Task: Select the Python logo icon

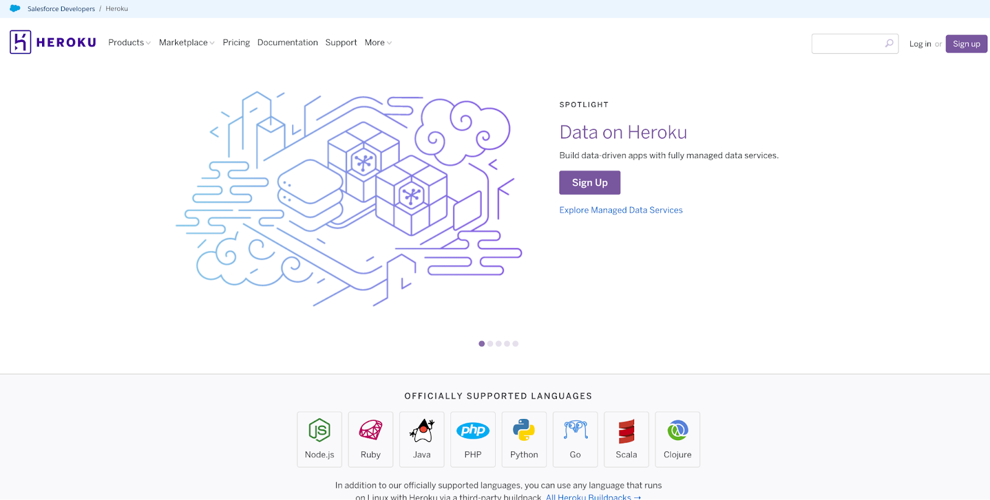Action: 524,430
